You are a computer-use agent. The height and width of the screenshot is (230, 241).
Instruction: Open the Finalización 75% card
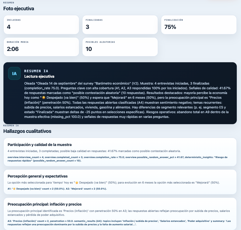coord(199,25)
